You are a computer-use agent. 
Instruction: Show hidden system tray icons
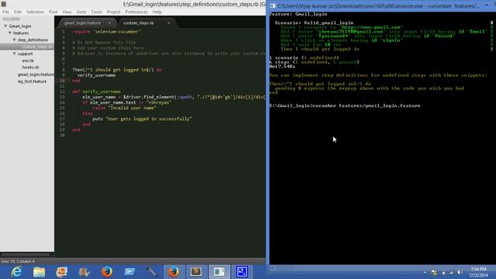(x=425, y=272)
